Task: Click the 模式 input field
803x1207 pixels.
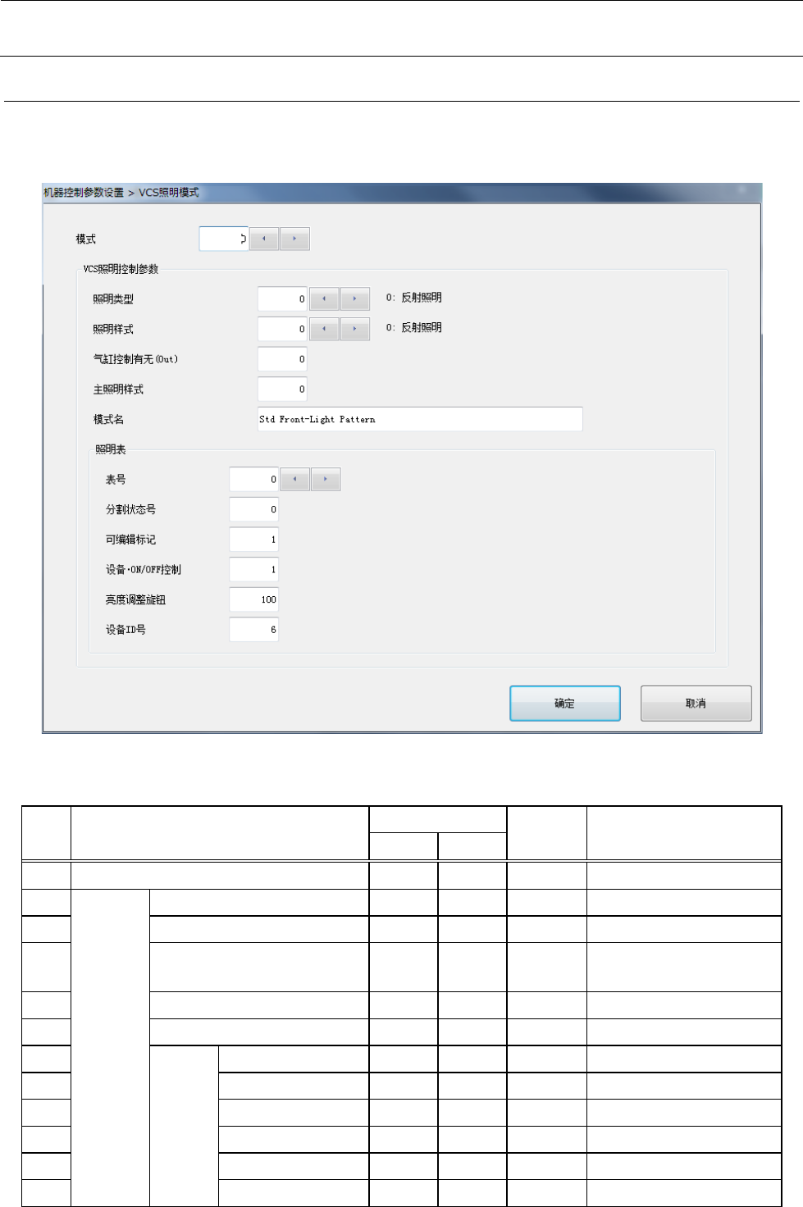Action: point(224,239)
